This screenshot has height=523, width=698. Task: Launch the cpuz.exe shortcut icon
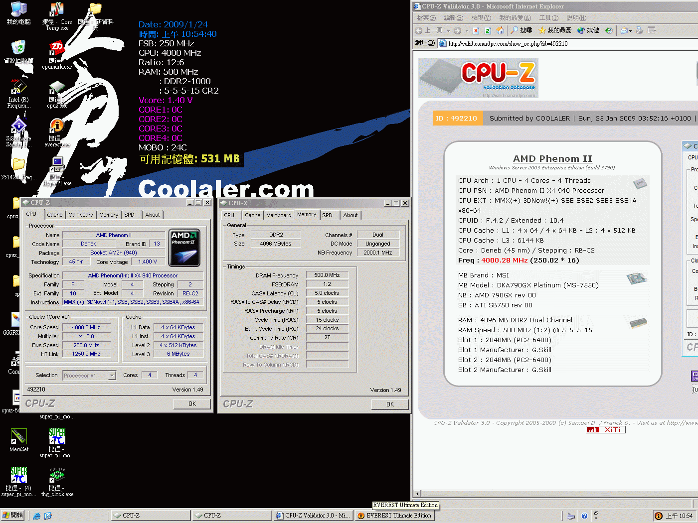click(x=57, y=94)
